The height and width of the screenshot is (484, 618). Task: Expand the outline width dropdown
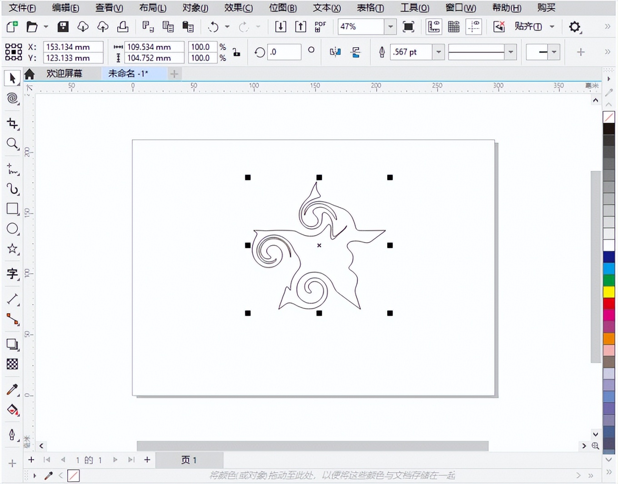pos(438,52)
